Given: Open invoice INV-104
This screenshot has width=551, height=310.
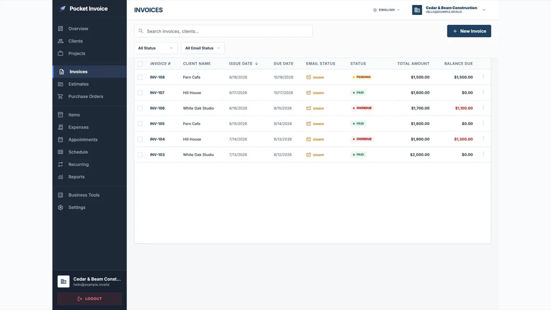Looking at the screenshot, I should tap(157, 139).
